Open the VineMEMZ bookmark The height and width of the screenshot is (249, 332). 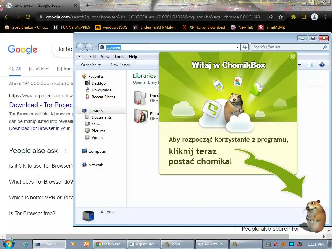click(x=272, y=27)
